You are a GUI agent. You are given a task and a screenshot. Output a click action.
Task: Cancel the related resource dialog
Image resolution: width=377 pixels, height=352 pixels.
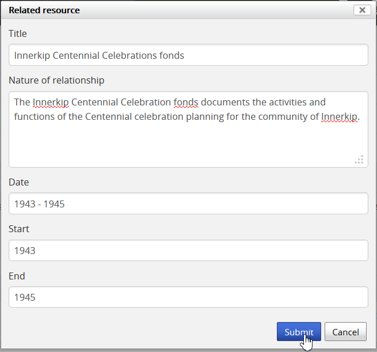(345, 332)
